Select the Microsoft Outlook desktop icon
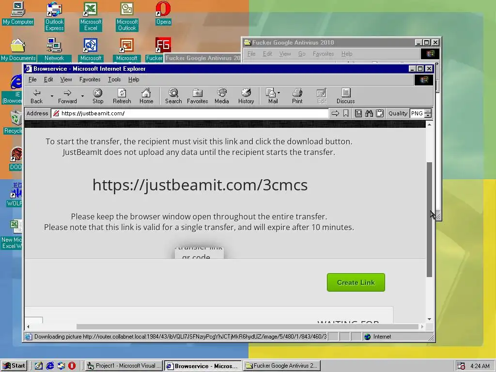The image size is (496, 372). [x=127, y=16]
